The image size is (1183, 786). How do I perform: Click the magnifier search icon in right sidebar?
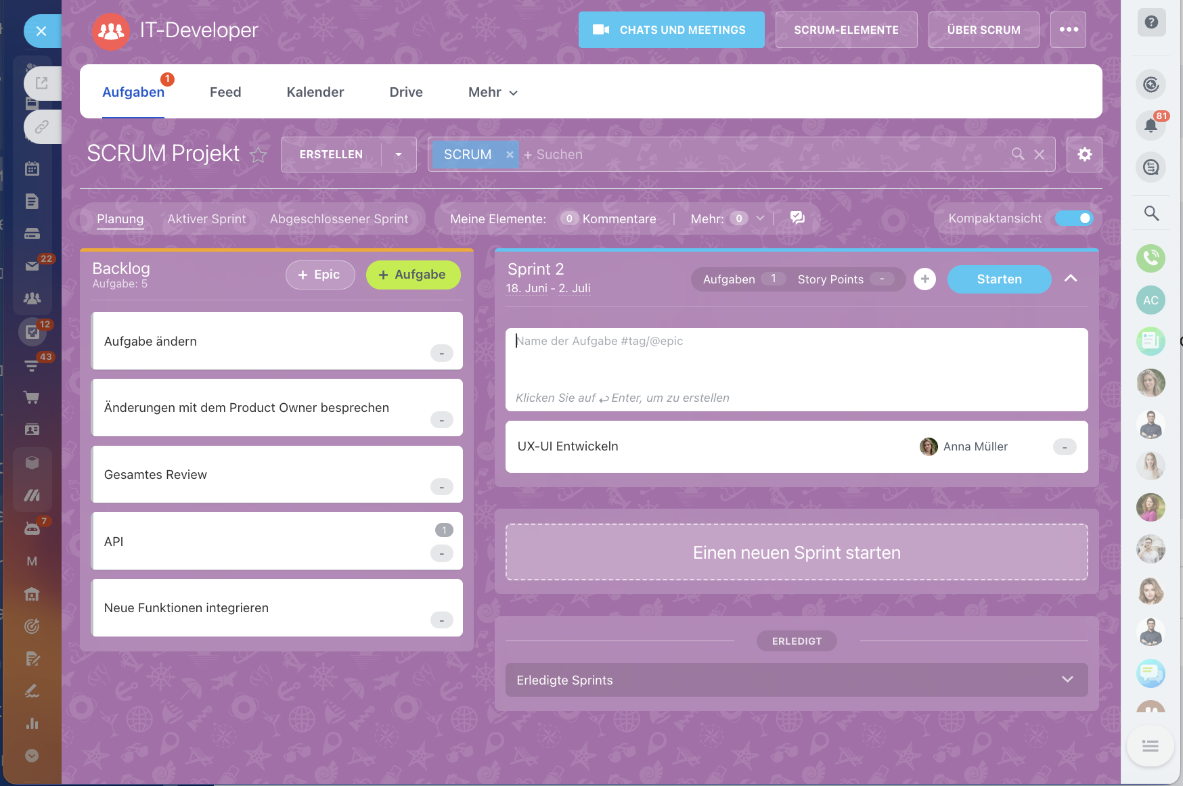(x=1151, y=214)
